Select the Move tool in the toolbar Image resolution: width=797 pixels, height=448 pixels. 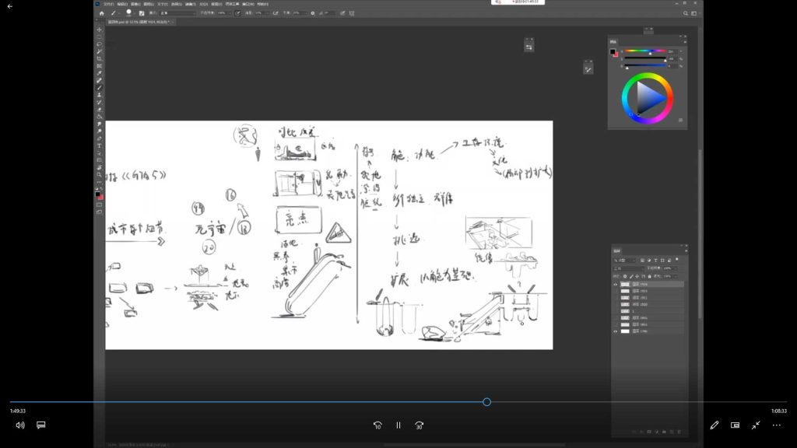[100, 30]
